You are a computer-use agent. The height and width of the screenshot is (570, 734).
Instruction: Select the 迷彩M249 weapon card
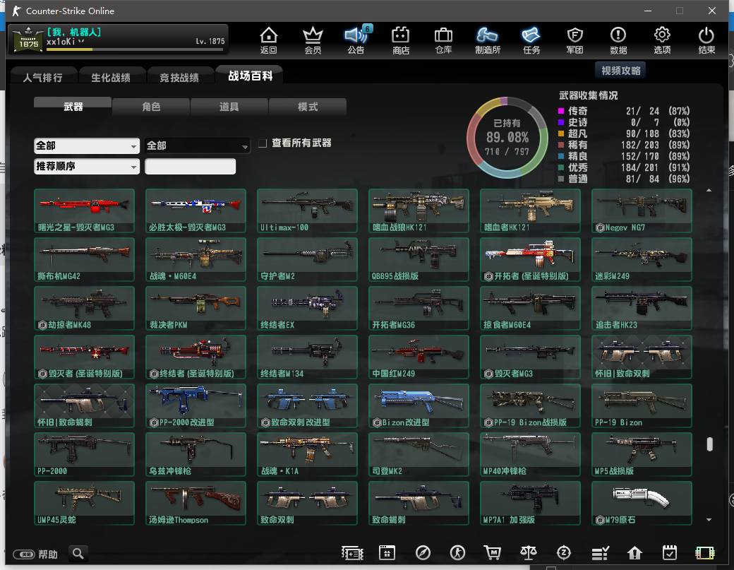(x=642, y=259)
